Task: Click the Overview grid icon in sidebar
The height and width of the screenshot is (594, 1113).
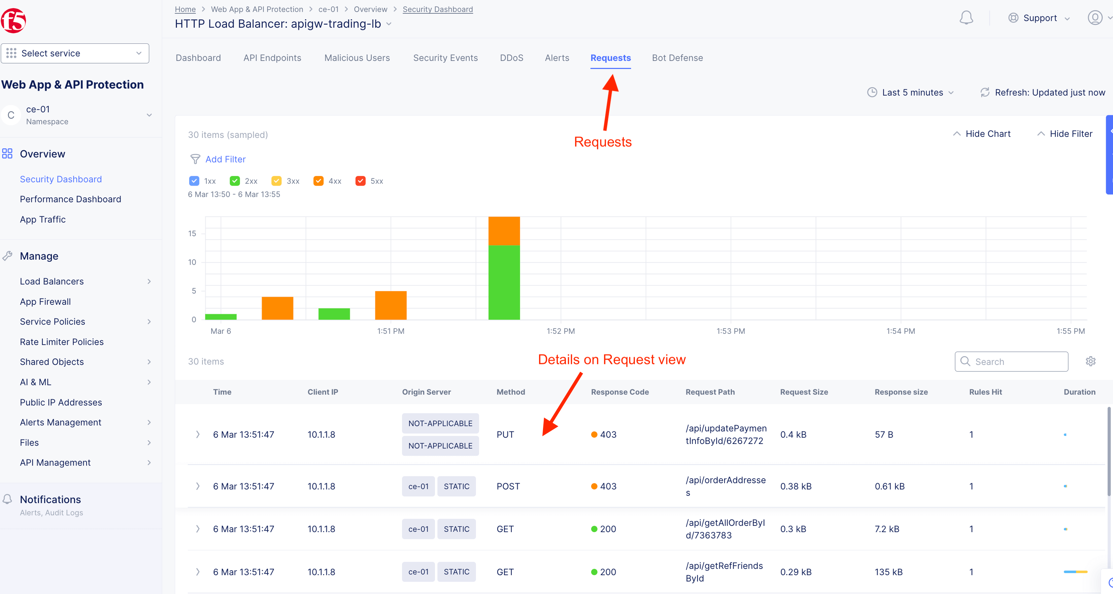Action: click(x=7, y=154)
